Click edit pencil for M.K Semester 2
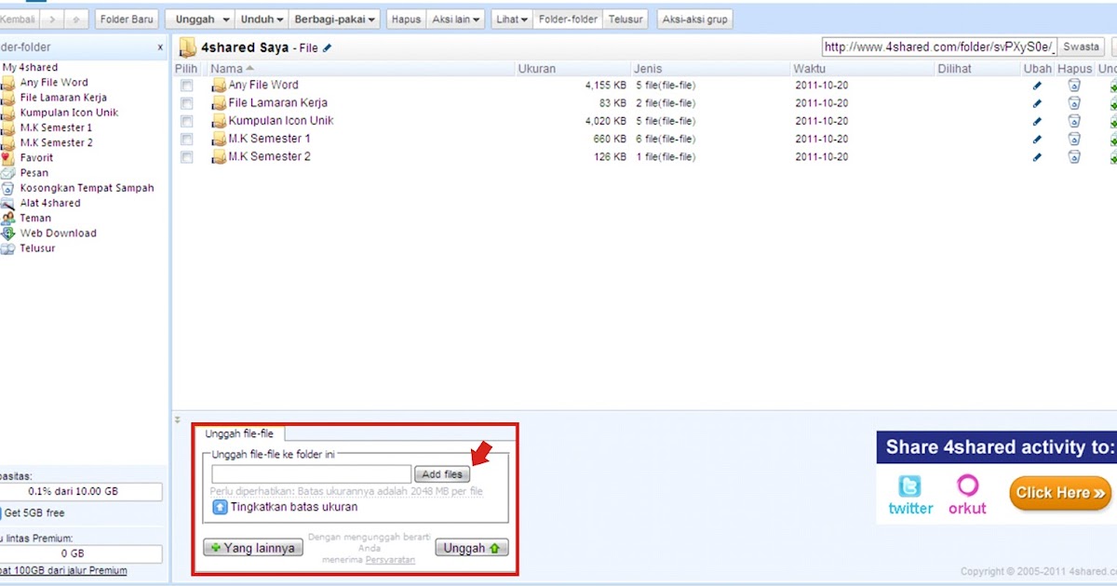 [1037, 157]
